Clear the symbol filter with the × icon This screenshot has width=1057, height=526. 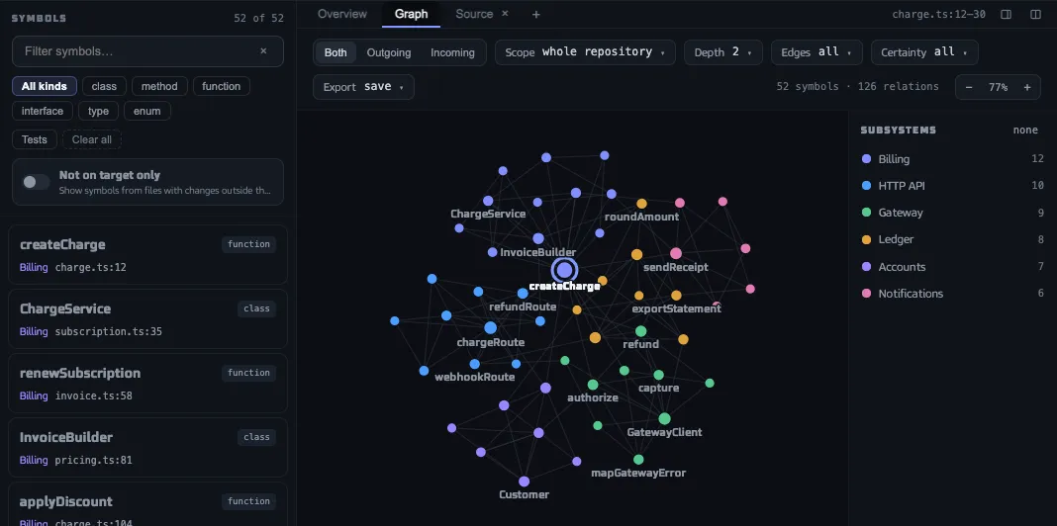click(263, 51)
